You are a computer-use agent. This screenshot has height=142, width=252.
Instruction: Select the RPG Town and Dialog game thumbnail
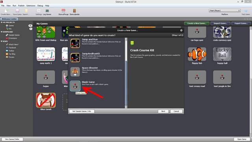coord(46,32)
